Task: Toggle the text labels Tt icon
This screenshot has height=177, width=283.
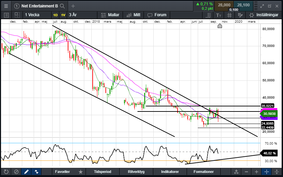Action: [x=219, y=15]
